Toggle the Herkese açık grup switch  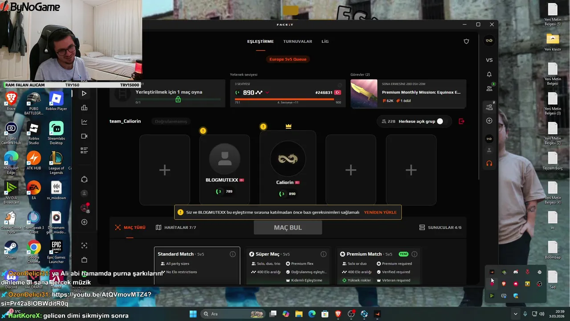440,121
